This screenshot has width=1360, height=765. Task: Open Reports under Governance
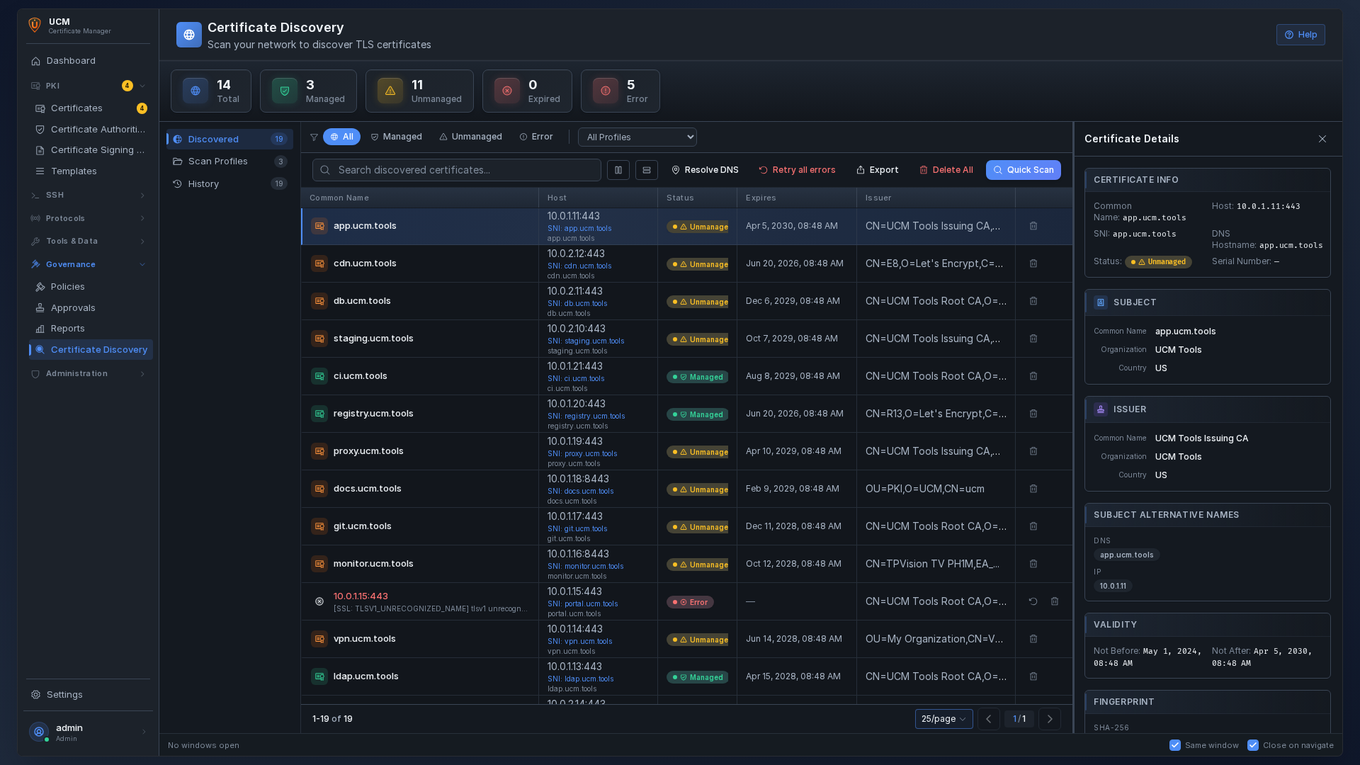91,329
